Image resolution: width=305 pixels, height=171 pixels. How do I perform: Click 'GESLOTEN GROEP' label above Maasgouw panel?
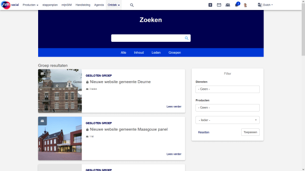point(99,123)
